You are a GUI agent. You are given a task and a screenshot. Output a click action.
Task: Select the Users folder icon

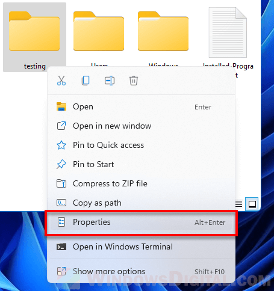click(x=99, y=31)
